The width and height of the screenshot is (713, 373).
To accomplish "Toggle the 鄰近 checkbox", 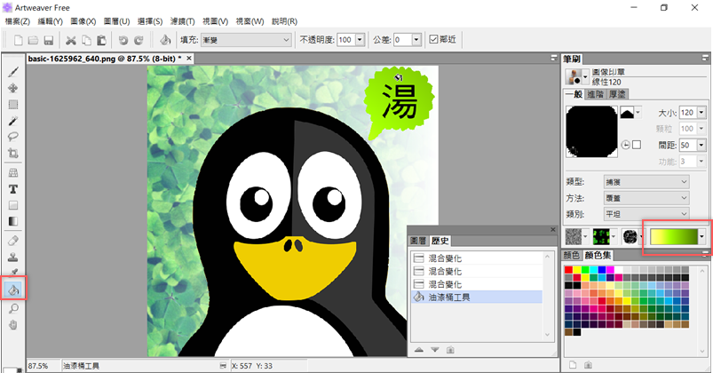I will click(x=432, y=40).
